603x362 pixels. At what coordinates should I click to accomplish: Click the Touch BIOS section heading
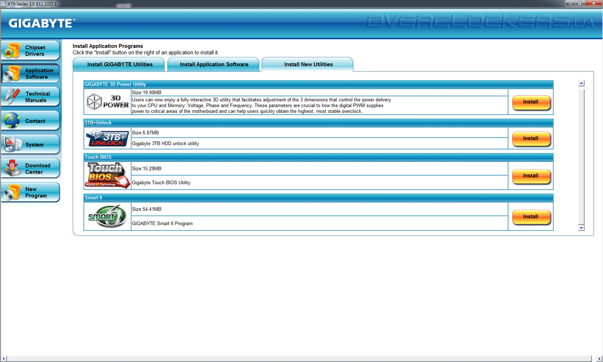pyautogui.click(x=98, y=157)
